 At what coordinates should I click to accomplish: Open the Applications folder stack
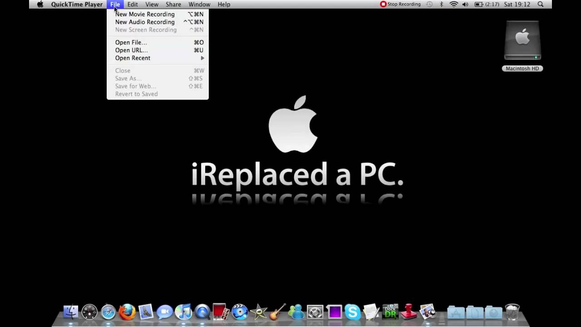click(456, 312)
